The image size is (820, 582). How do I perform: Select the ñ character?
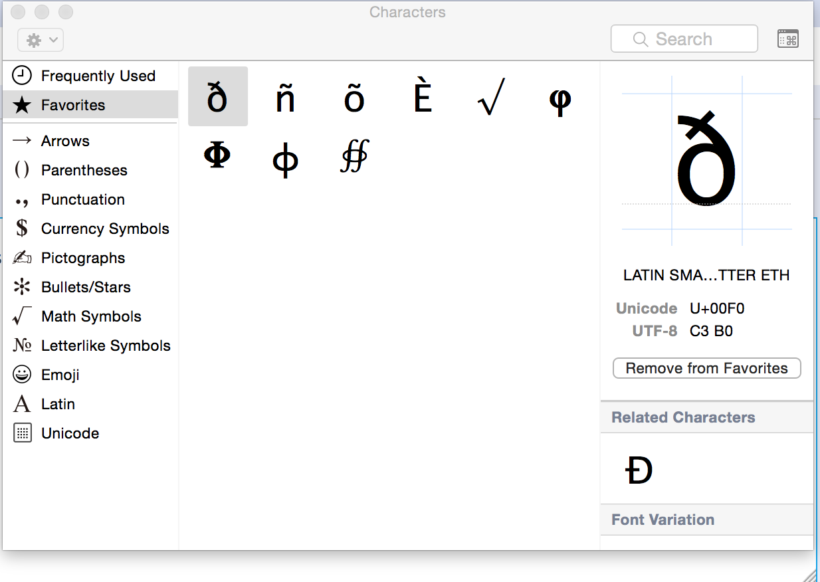[x=285, y=99]
